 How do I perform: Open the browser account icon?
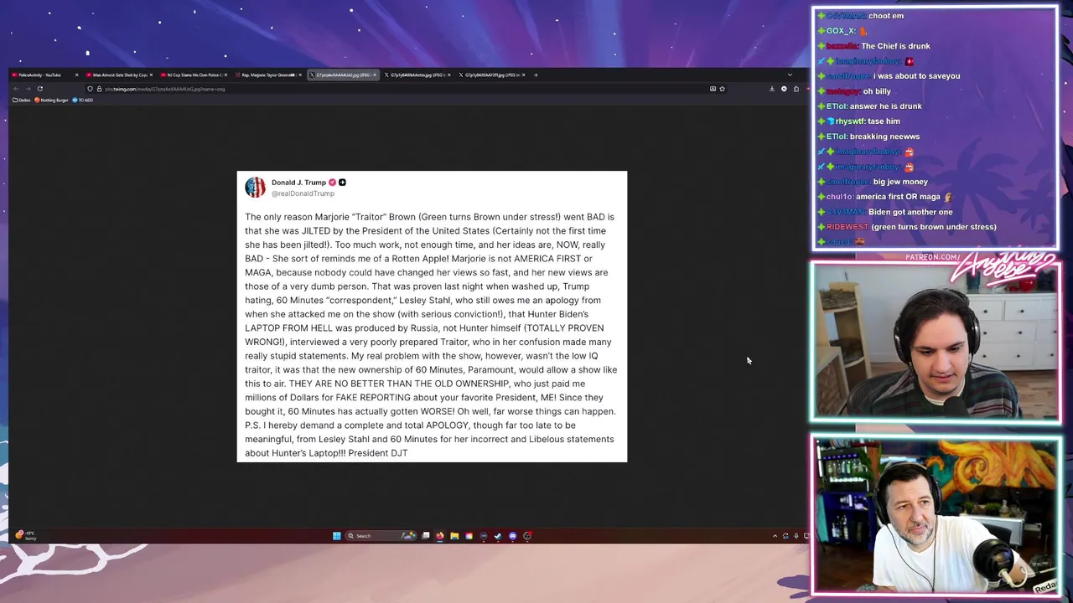click(x=784, y=89)
